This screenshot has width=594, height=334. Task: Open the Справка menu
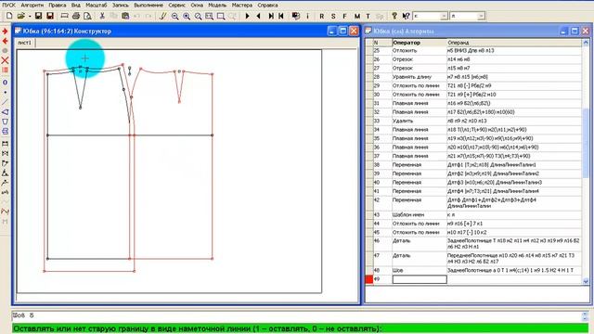267,6
